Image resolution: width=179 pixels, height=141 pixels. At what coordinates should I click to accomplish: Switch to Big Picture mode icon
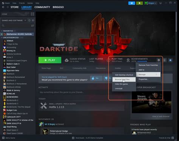[x=160, y=3]
